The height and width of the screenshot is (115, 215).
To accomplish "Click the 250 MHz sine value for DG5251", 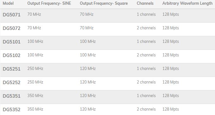I will (35, 69).
